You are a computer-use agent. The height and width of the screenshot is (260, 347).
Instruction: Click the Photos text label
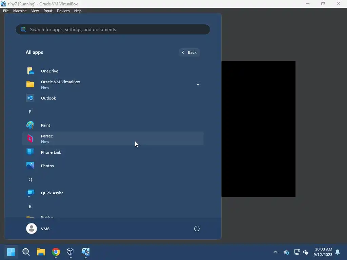point(47,166)
